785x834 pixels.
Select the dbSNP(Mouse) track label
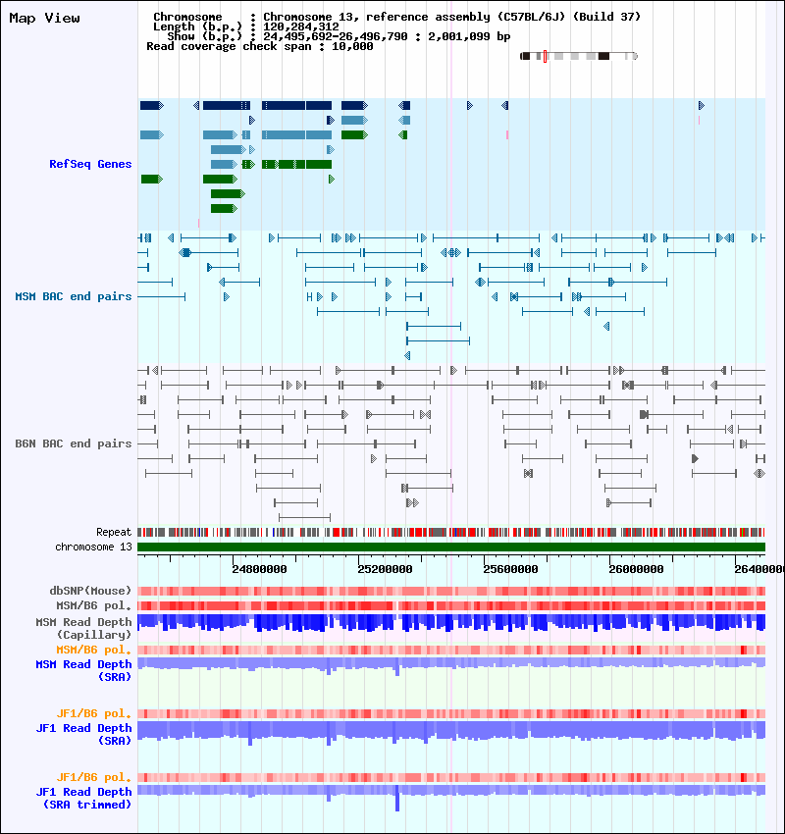point(90,591)
